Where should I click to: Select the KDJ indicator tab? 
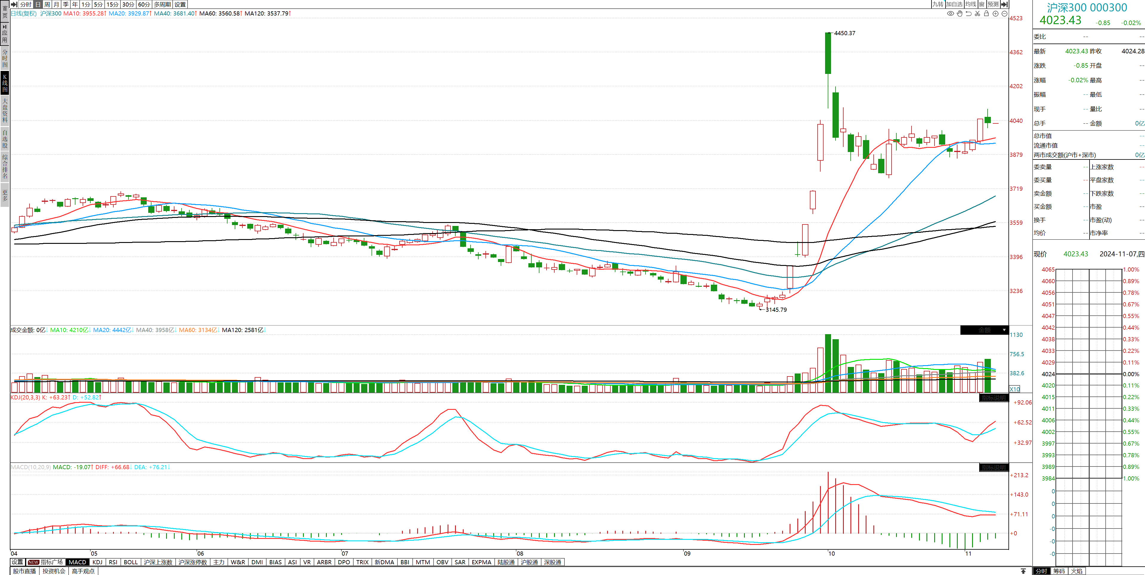pyautogui.click(x=97, y=562)
